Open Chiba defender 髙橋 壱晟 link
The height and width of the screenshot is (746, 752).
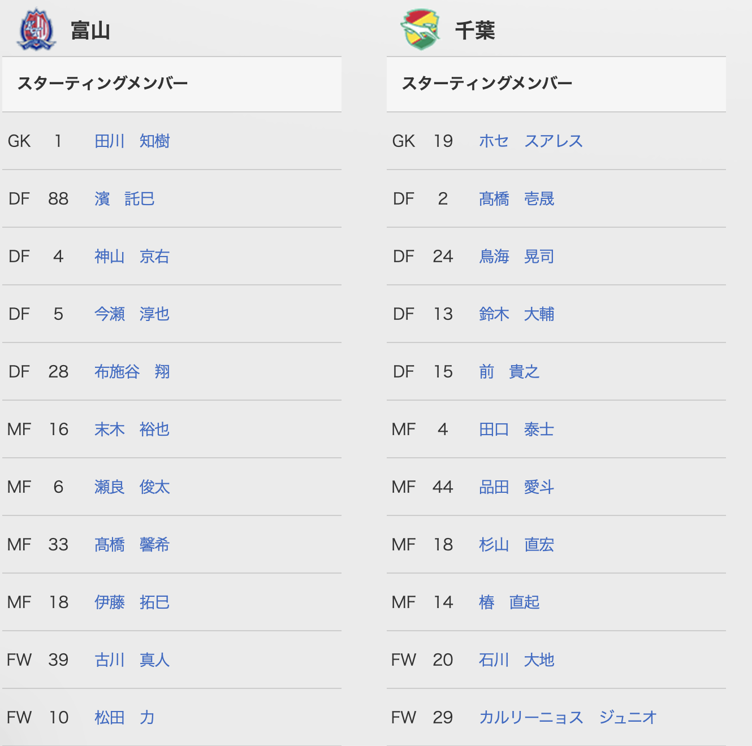click(516, 199)
